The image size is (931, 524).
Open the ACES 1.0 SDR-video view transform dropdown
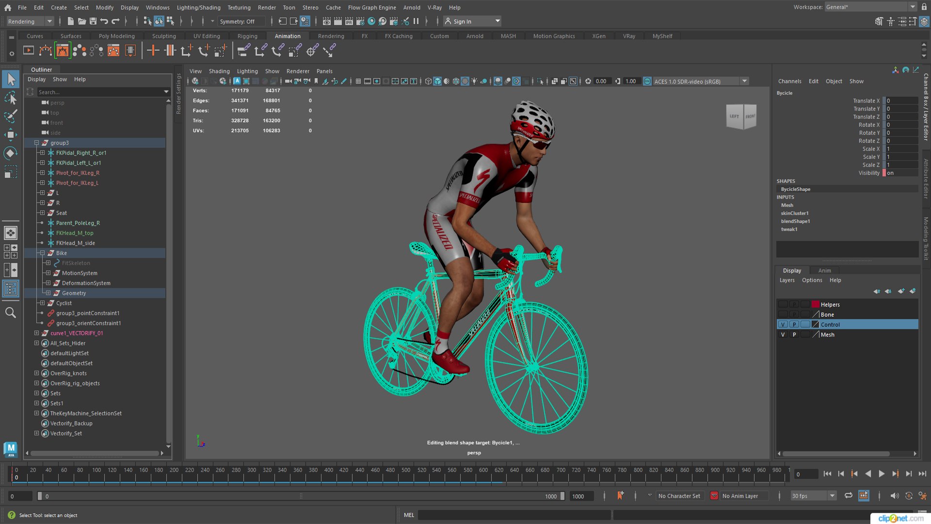(x=701, y=82)
